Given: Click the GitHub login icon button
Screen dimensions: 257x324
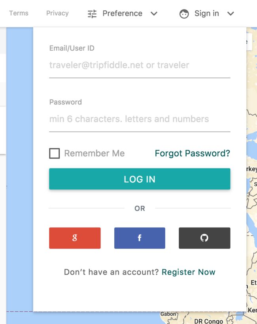Looking at the screenshot, I should click(x=204, y=238).
